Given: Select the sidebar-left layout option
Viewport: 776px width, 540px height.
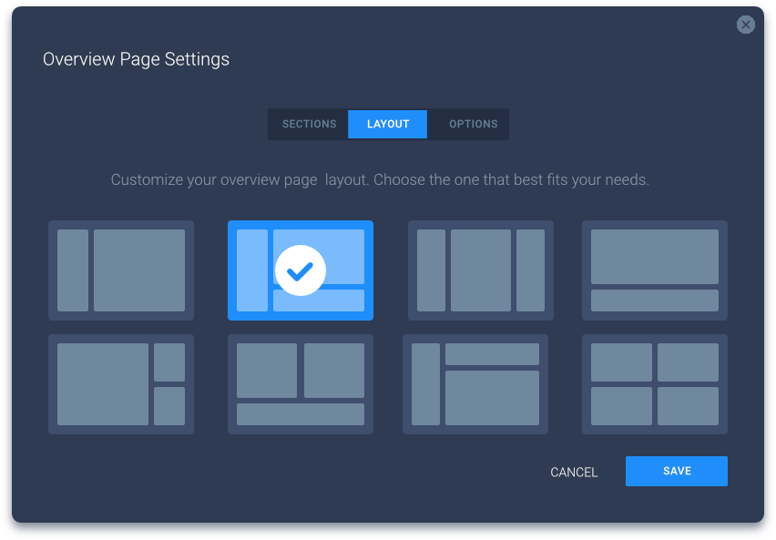Looking at the screenshot, I should click(x=121, y=270).
